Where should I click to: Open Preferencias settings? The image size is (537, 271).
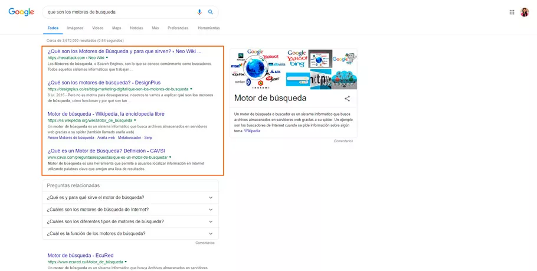click(178, 28)
